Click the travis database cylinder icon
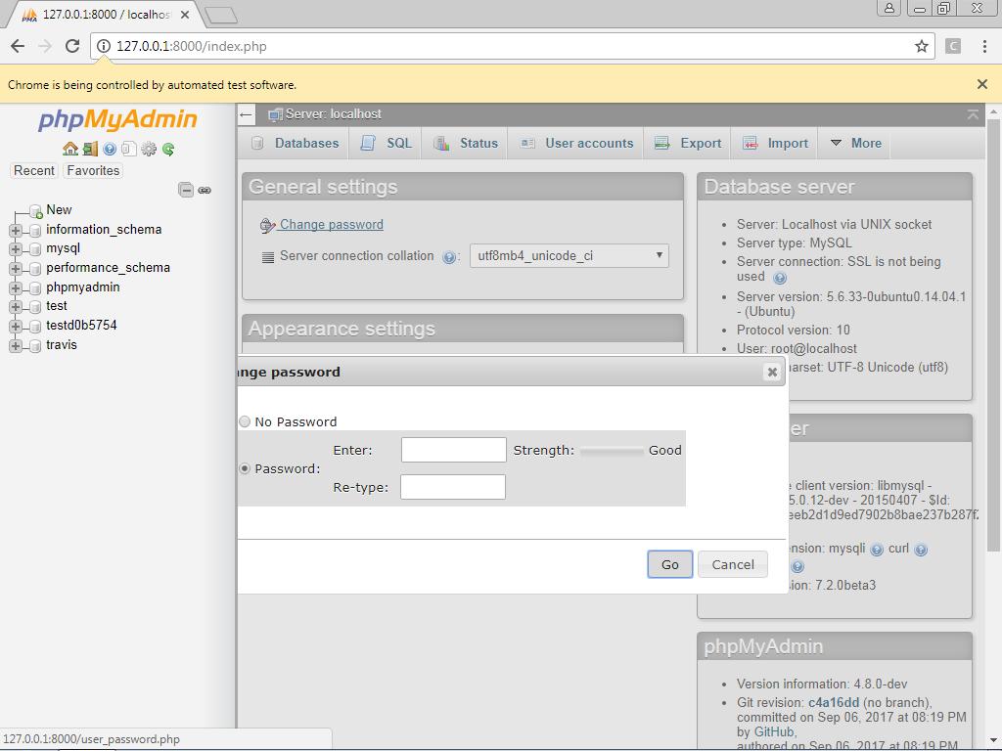The height and width of the screenshot is (751, 1002). click(x=35, y=345)
